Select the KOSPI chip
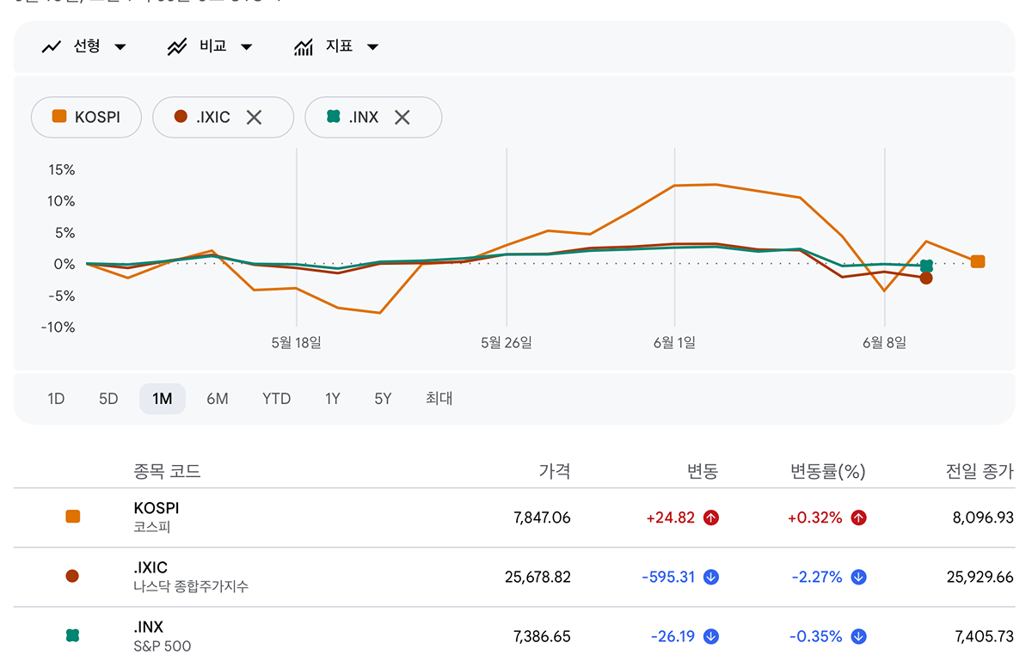This screenshot has height=661, width=1032. [86, 117]
